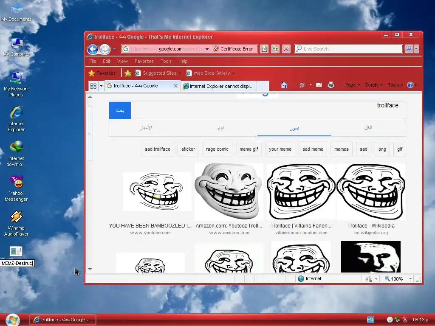
Task: Open the File menu
Action: tap(93, 61)
